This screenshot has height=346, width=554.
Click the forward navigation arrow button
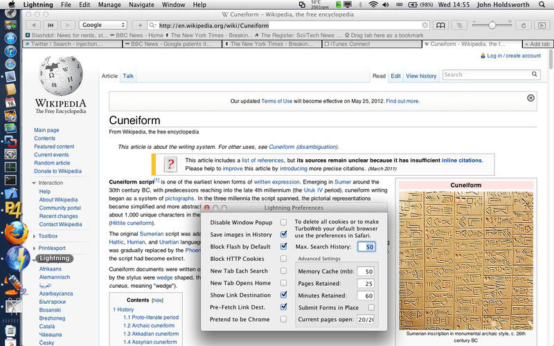coord(67,25)
